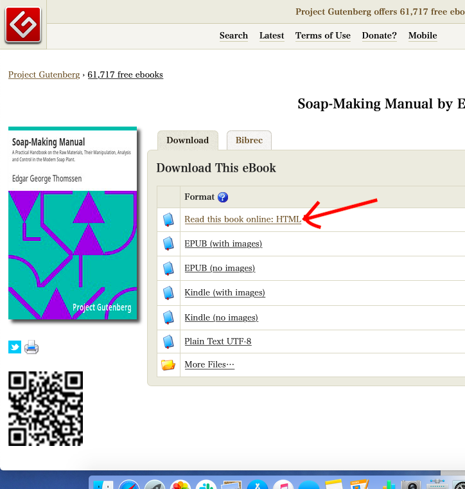Download Kindle (with images)

(x=225, y=292)
